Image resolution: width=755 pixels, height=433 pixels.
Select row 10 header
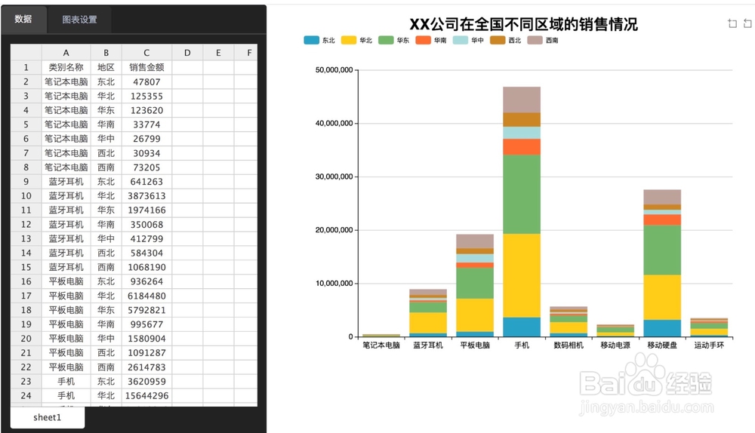[x=26, y=196]
